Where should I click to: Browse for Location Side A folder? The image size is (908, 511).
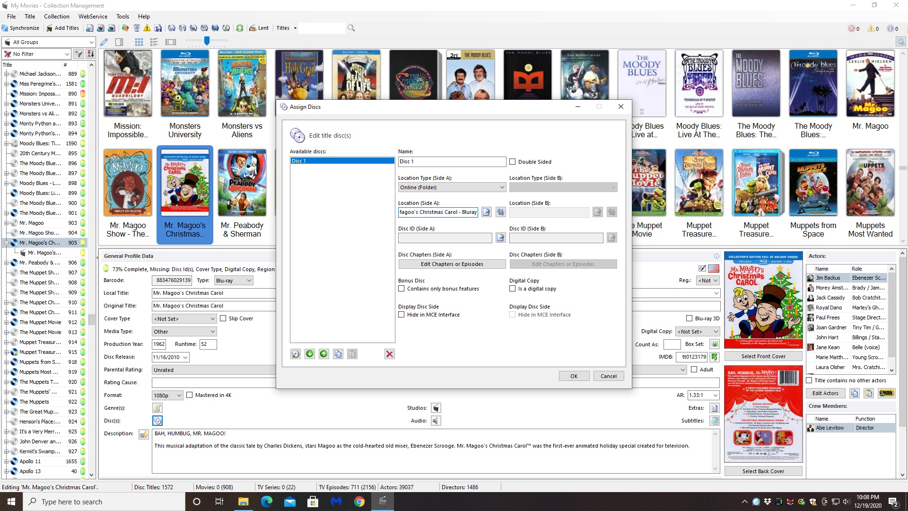[x=487, y=212]
